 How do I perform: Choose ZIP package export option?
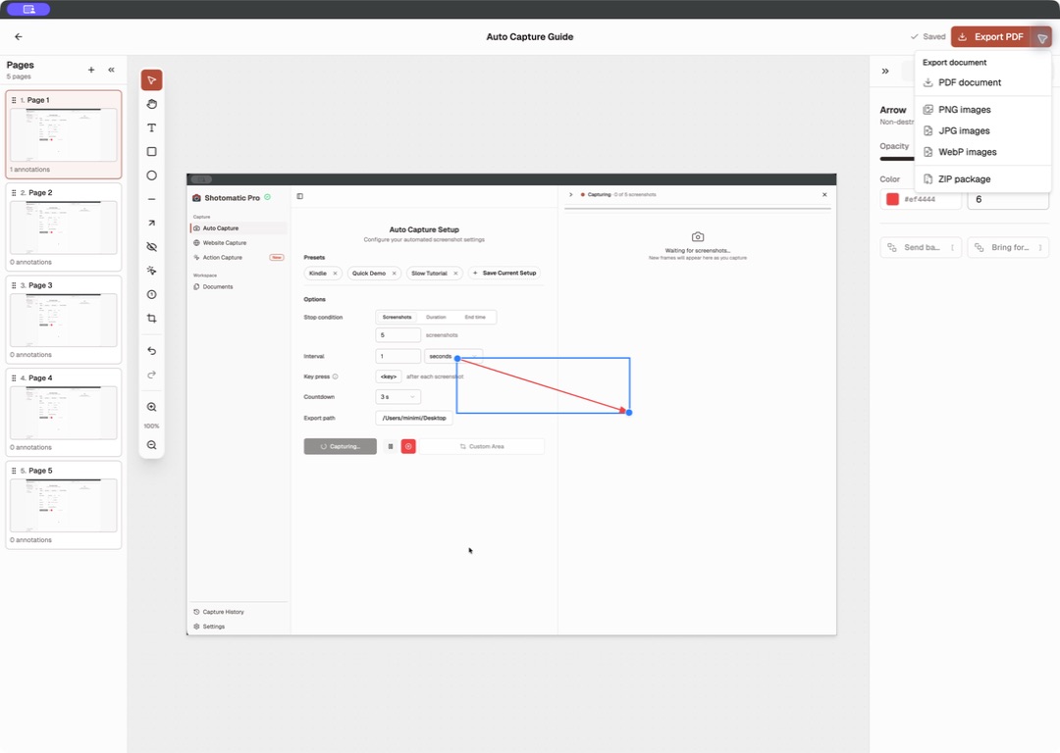(x=982, y=179)
